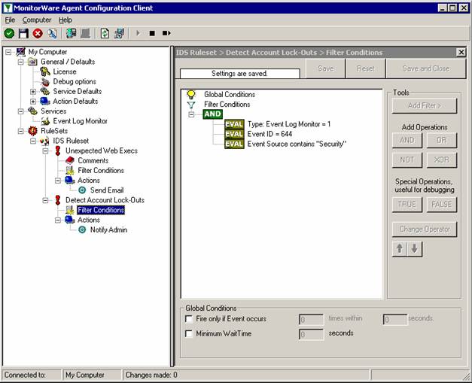This screenshot has height=383, width=472.
Task: Collapse the Unexpected Web Execs rule
Action: [45, 150]
